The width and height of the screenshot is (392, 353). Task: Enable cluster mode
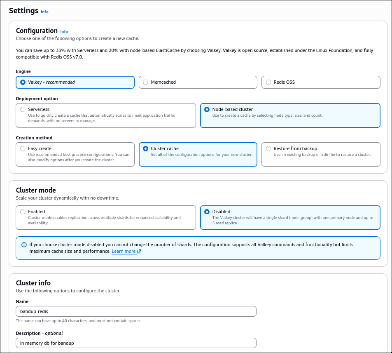[x=23, y=212]
